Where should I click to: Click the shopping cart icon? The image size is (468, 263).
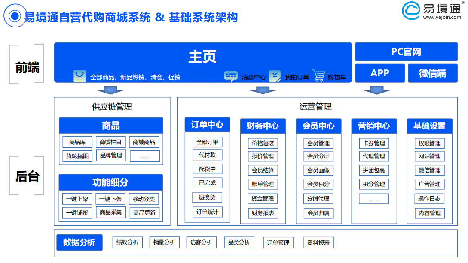318,75
